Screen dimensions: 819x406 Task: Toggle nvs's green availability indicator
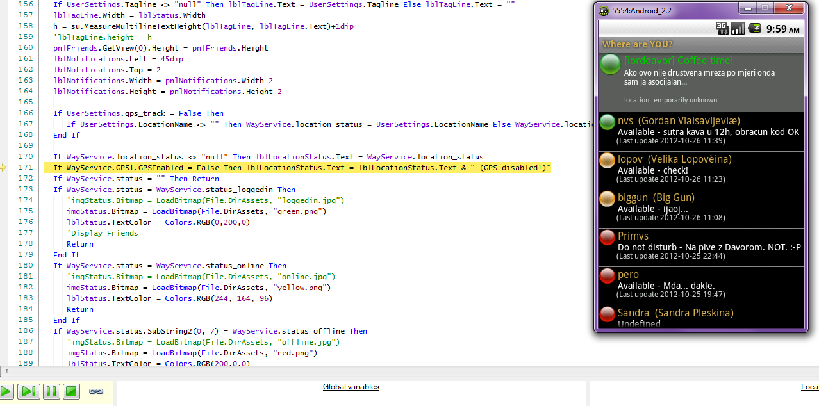coord(607,122)
